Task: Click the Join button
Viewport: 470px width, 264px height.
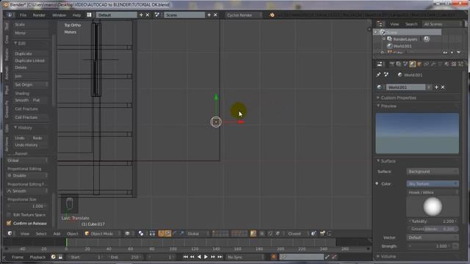Action: 30,76
